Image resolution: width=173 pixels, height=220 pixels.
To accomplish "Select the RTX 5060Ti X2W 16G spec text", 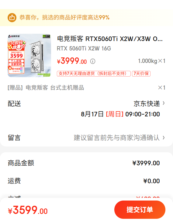I will pos(84,49).
